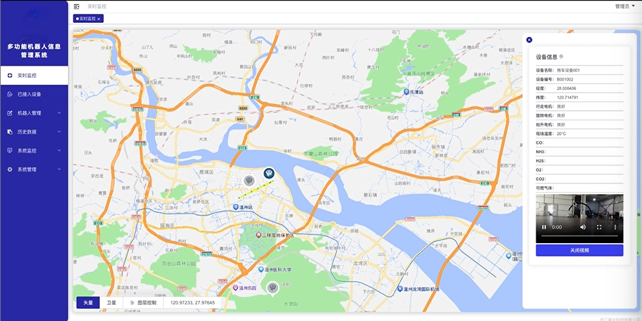Screen dimensions: 642x321
Task: Enter fullscreen on the device video
Action: tap(599, 228)
